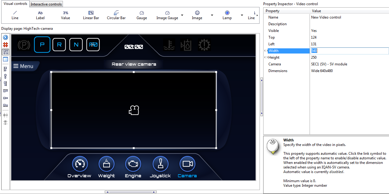Align selected controls to bottom edges
389x194 pixels.
click(x=5, y=106)
